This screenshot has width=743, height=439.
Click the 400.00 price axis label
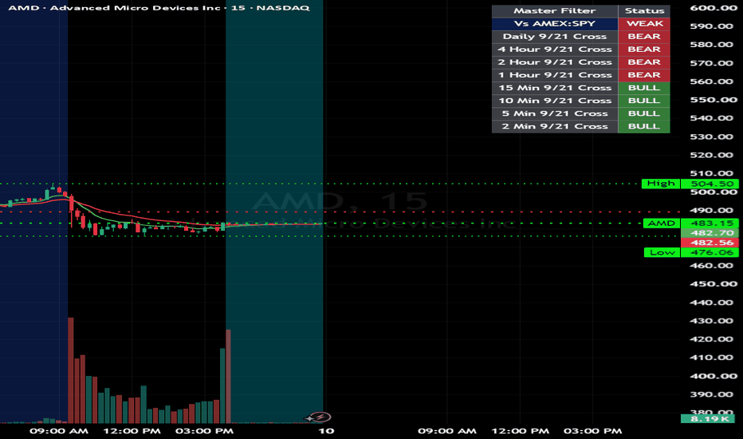click(x=714, y=376)
